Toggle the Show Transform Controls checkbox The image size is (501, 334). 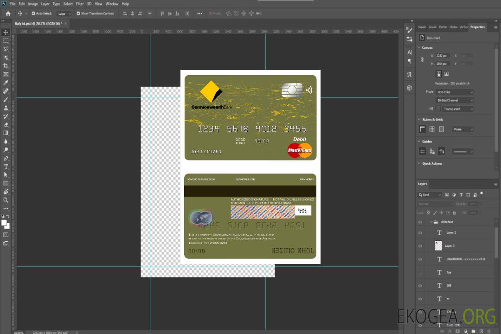[78, 13]
